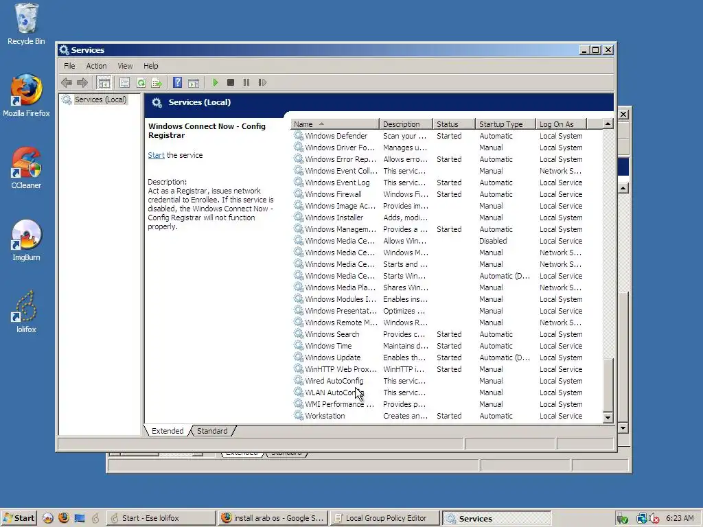The height and width of the screenshot is (527, 703).
Task: Select CCleaner desktop icon
Action: point(26,167)
